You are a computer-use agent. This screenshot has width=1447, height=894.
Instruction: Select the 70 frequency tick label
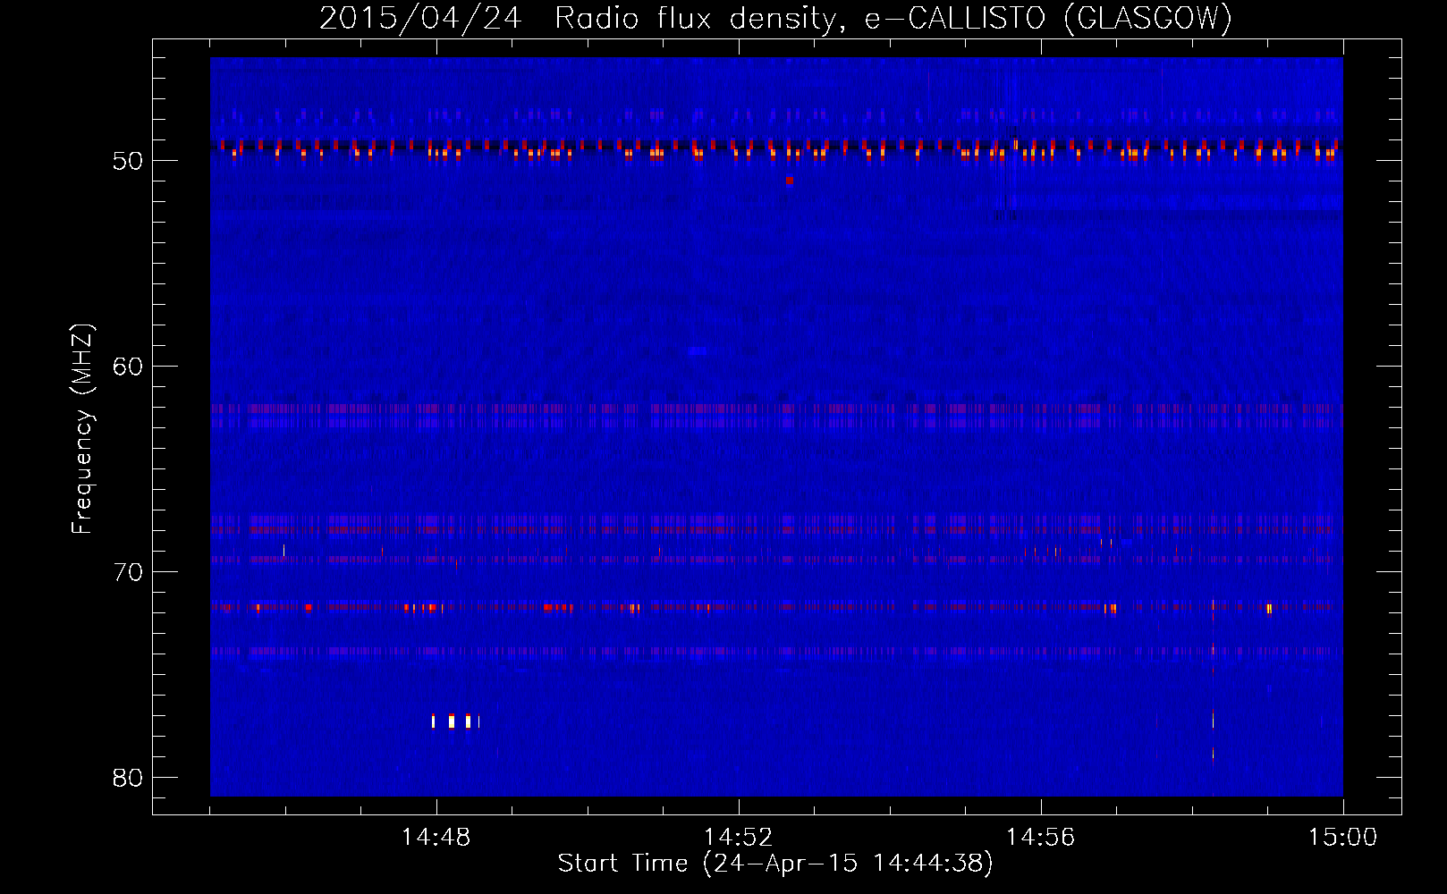pos(128,572)
